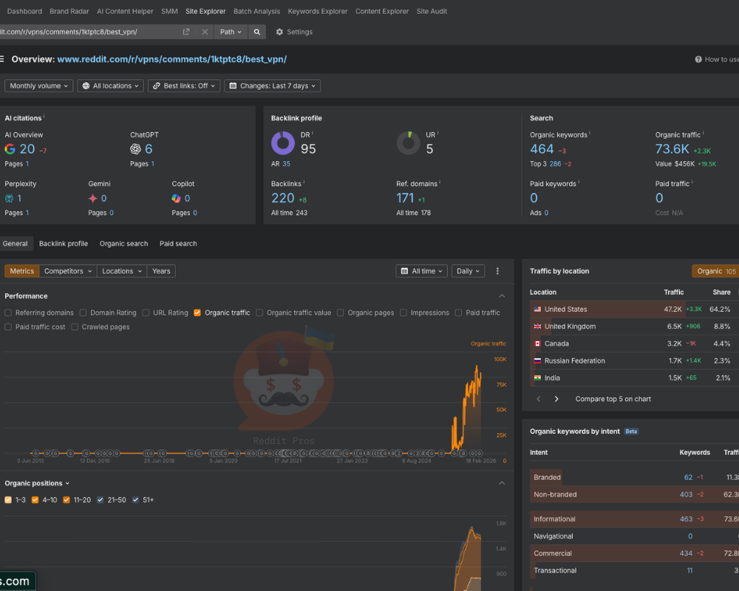
Task: Open the Path mode dropdown
Action: pyautogui.click(x=231, y=32)
